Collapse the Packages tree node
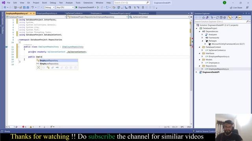Image resolution: width=252 pixels, height=141 pixels. click(x=202, y=41)
